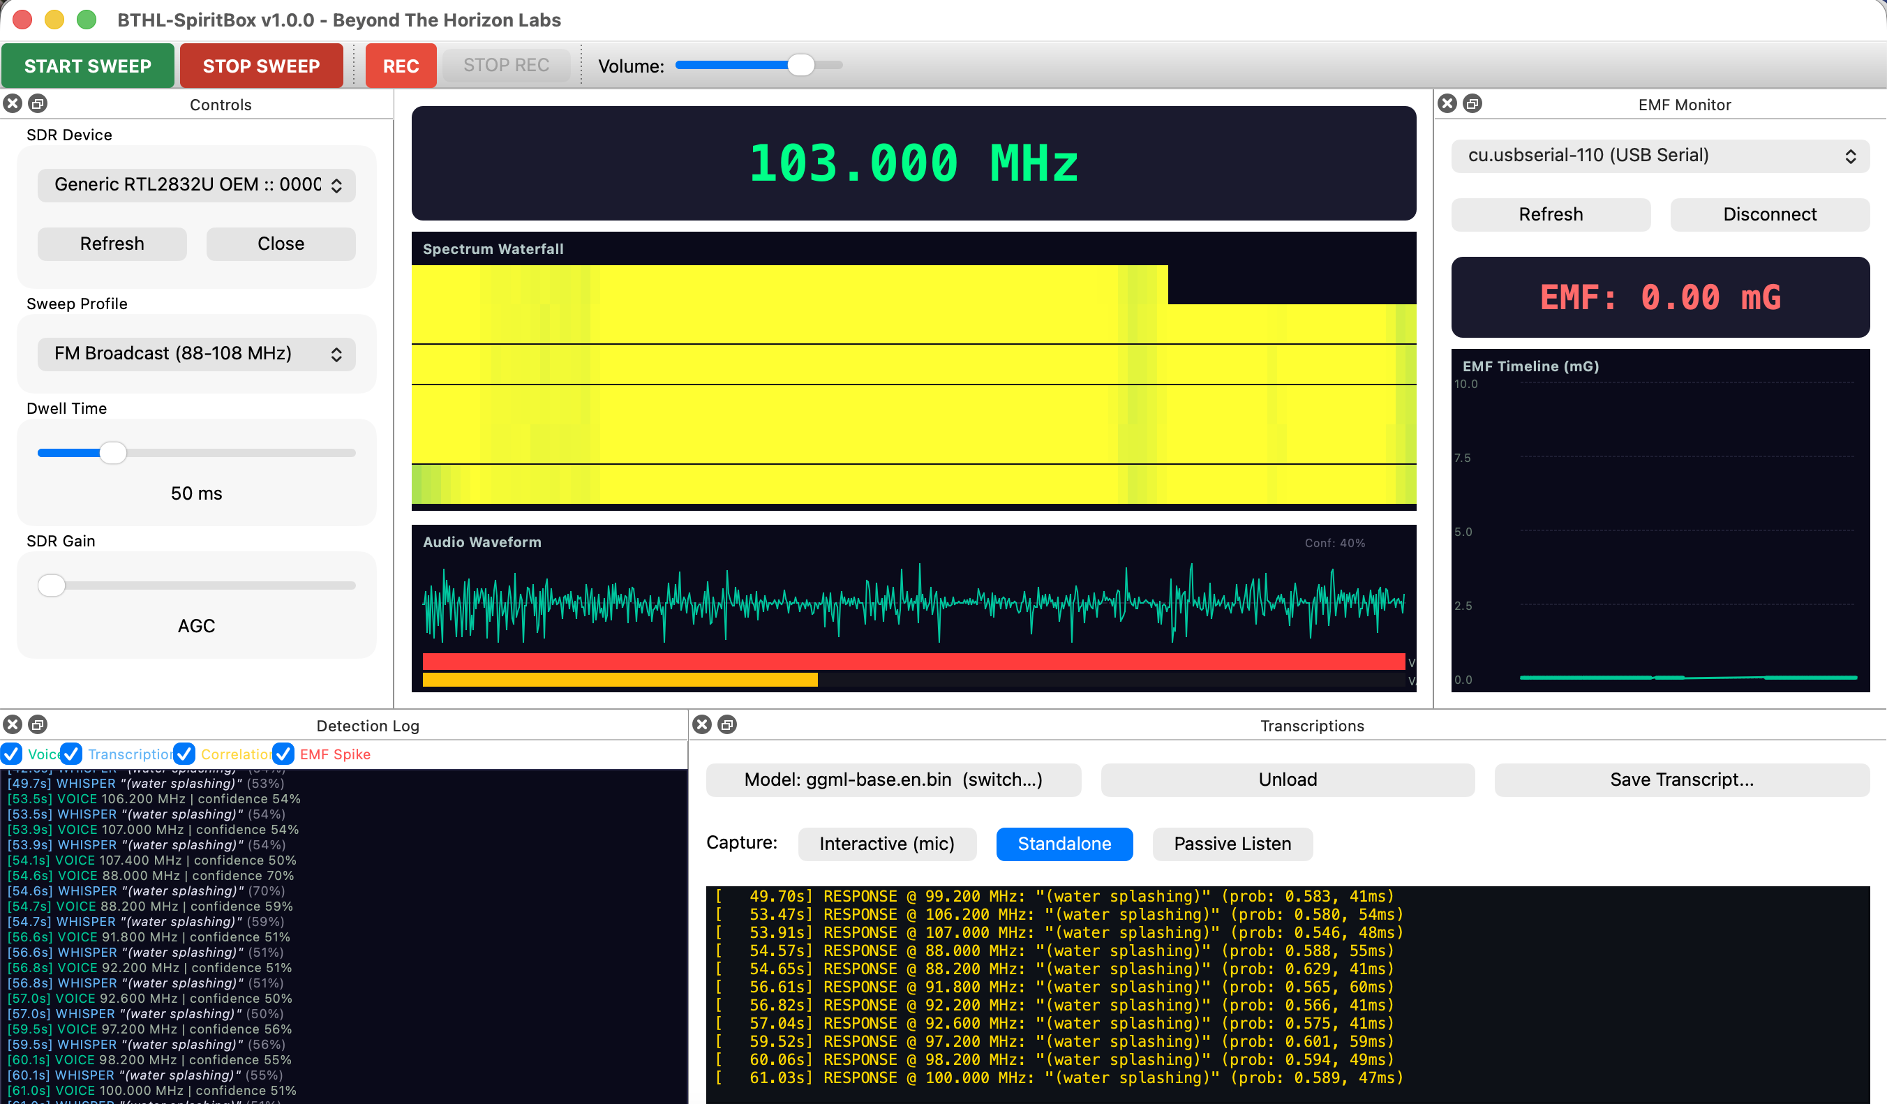Start recording with REC button
The width and height of the screenshot is (1887, 1104).
[401, 66]
